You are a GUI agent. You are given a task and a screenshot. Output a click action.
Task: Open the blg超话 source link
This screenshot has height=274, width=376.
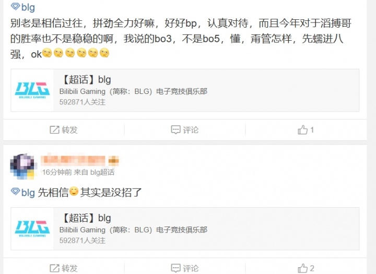102,172
